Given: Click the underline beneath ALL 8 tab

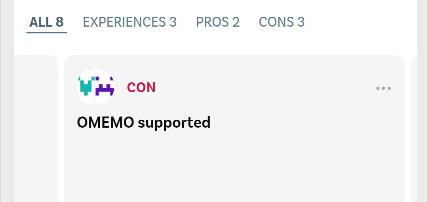Looking at the screenshot, I should click(47, 33).
